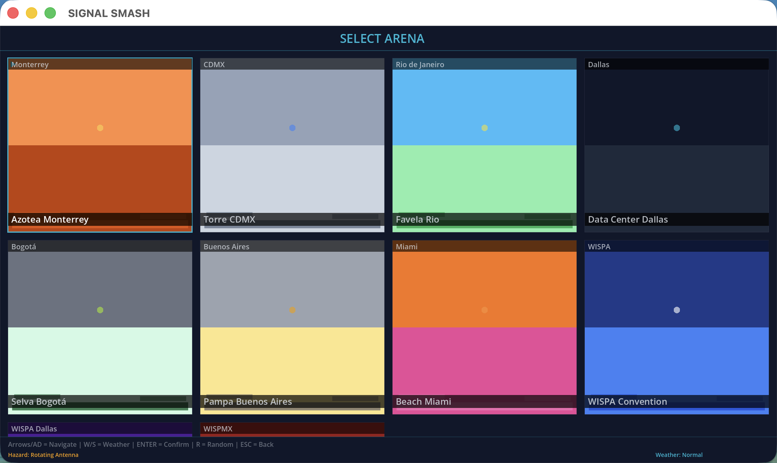Screen dimensions: 777x463
Task: Click the Buenos Aires header label
Action: [226, 246]
